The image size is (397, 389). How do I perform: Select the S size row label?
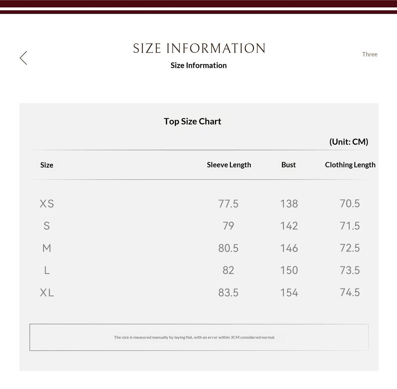pyautogui.click(x=47, y=226)
